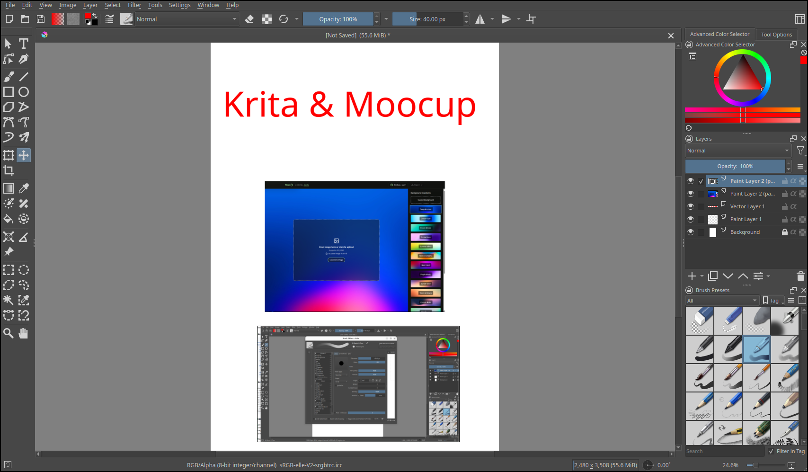
Task: Click the eraser brush preset thumbnail
Action: pos(700,321)
